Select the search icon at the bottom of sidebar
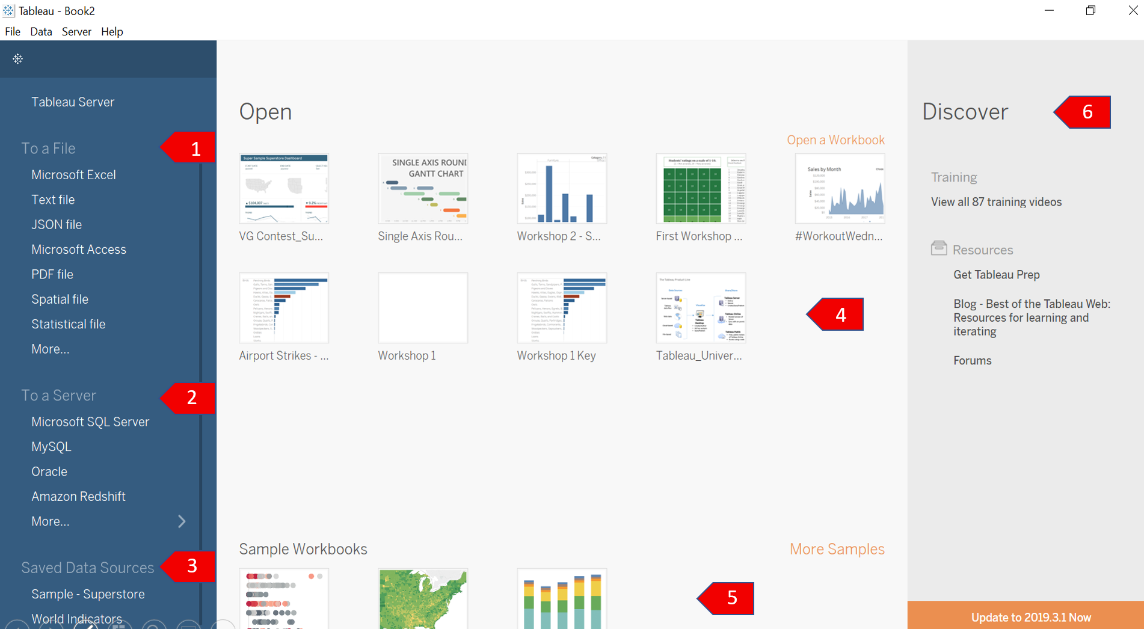 pos(154,627)
